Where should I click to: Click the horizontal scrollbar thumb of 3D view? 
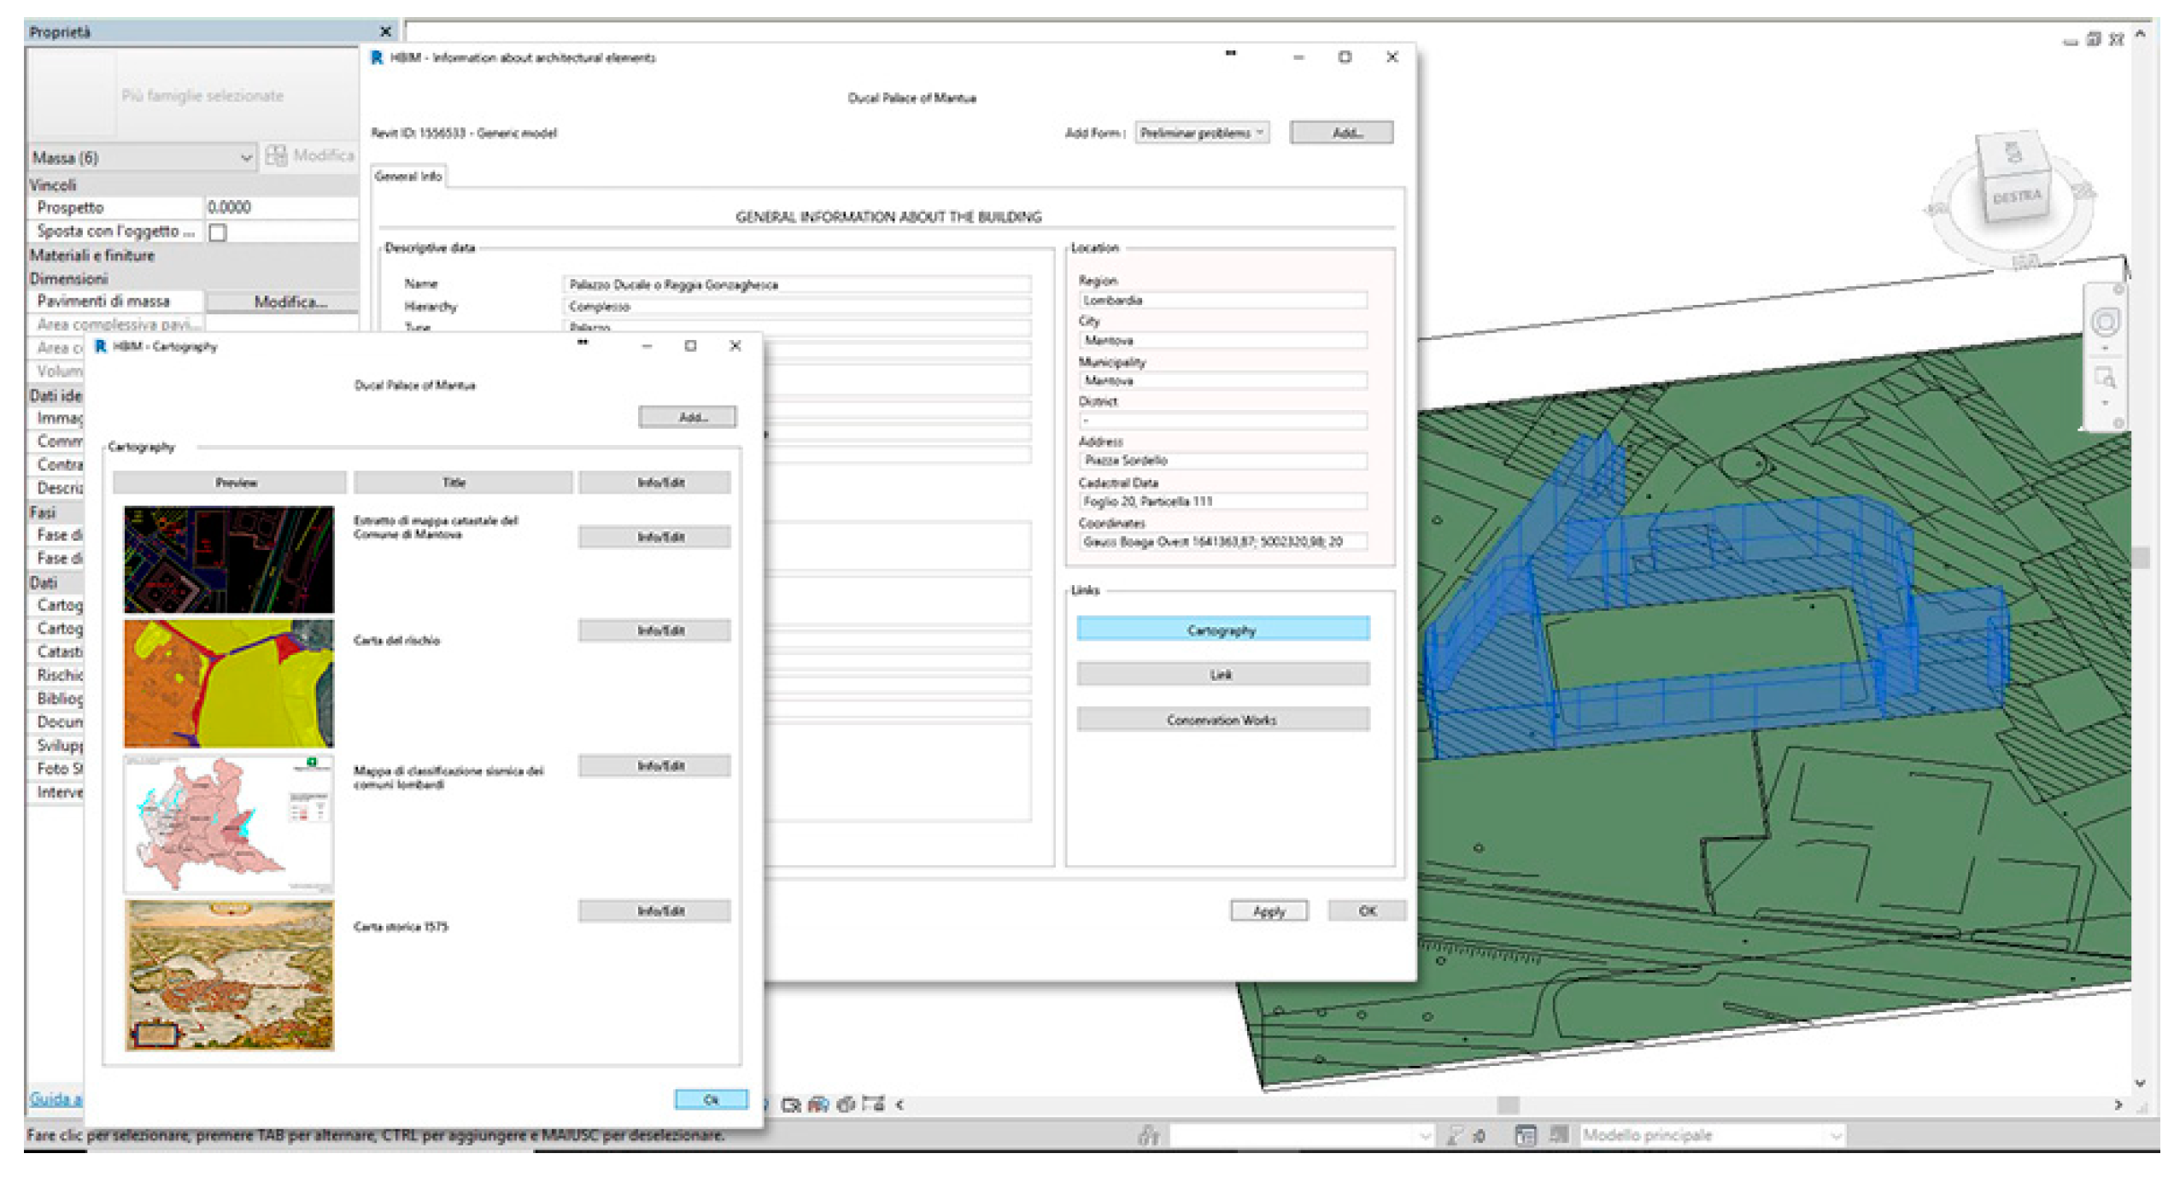point(1509,1105)
